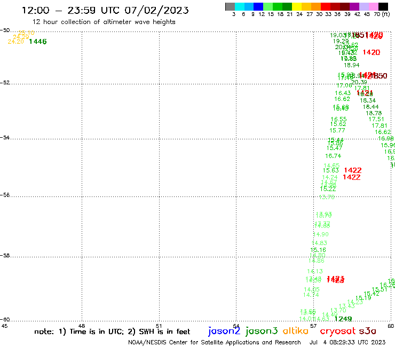Click the longitude axis label '51'
This screenshot has height=347, width=395.
pyautogui.click(x=159, y=326)
